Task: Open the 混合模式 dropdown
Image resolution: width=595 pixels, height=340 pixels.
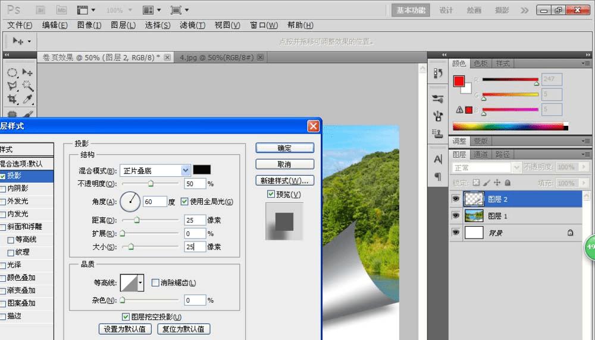Action: point(185,170)
